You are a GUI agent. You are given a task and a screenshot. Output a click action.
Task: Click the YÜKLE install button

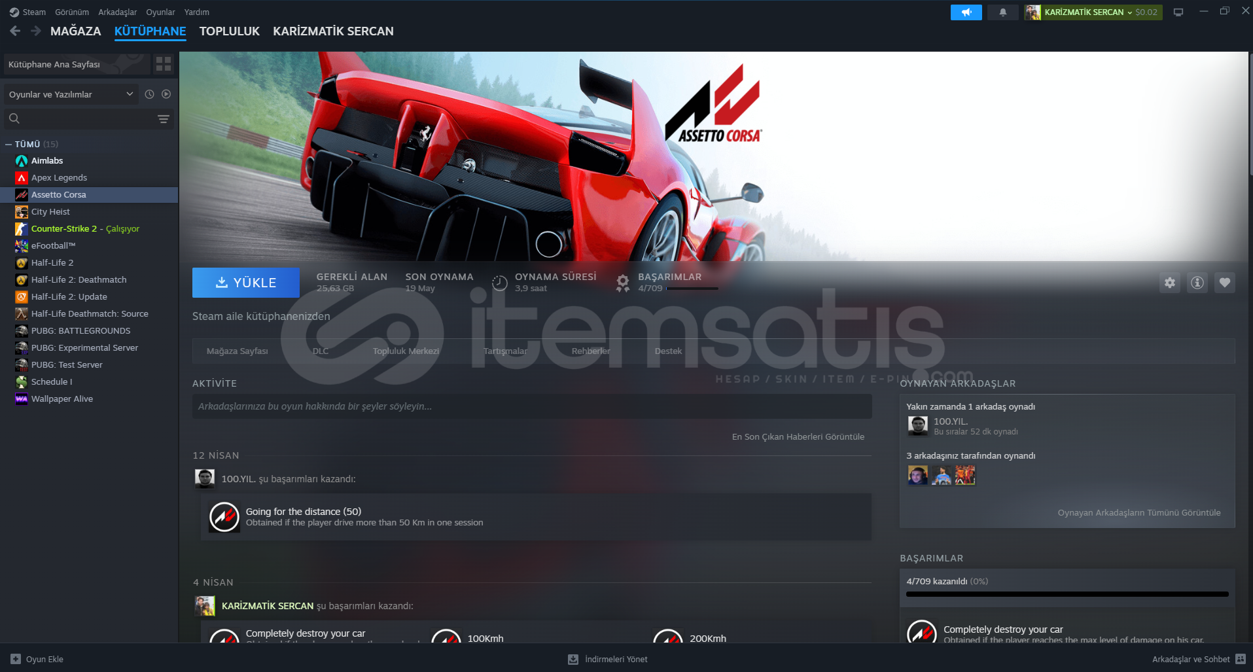(246, 283)
